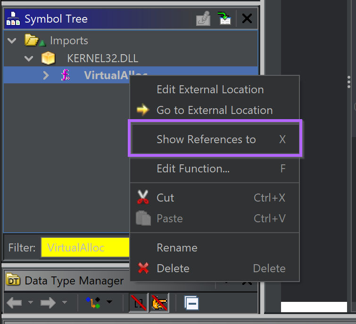Open the back history dropdown arrow

(x=31, y=302)
